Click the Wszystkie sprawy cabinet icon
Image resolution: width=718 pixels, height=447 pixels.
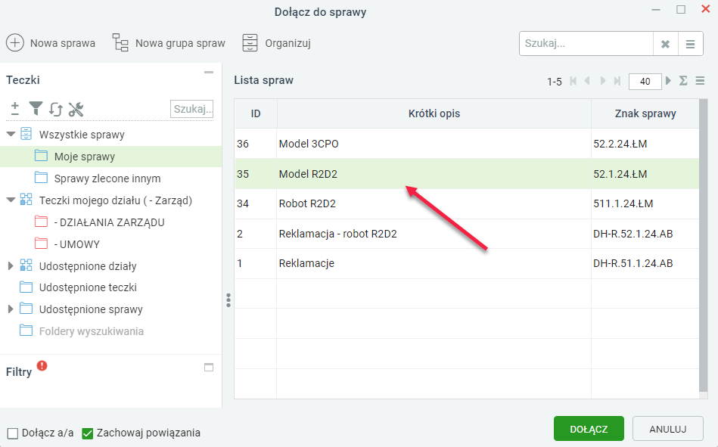click(x=26, y=134)
